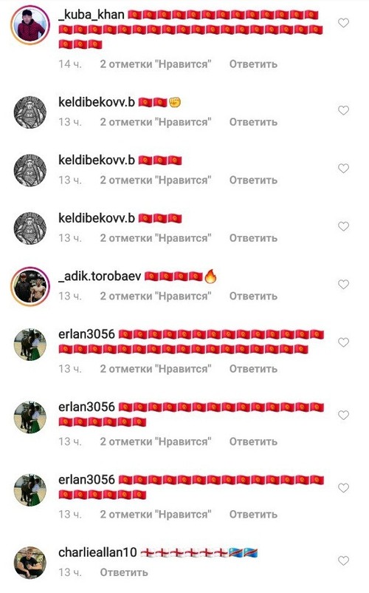Tap heart on first keldibekovv.b comment with fist emoji
Screen dimensions: 369x593
(343, 110)
